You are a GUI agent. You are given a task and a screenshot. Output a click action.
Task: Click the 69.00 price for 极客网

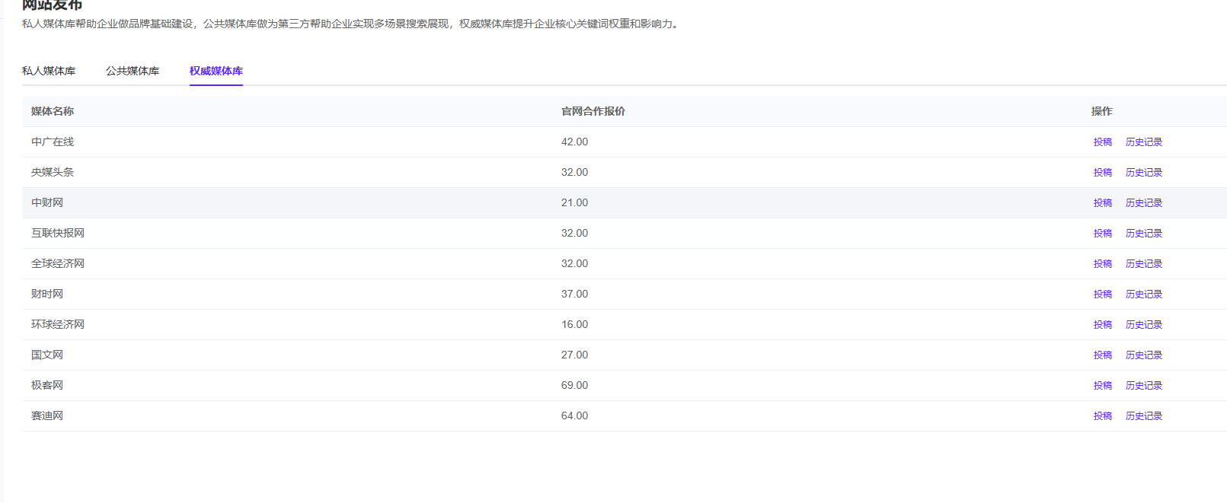pyautogui.click(x=574, y=386)
